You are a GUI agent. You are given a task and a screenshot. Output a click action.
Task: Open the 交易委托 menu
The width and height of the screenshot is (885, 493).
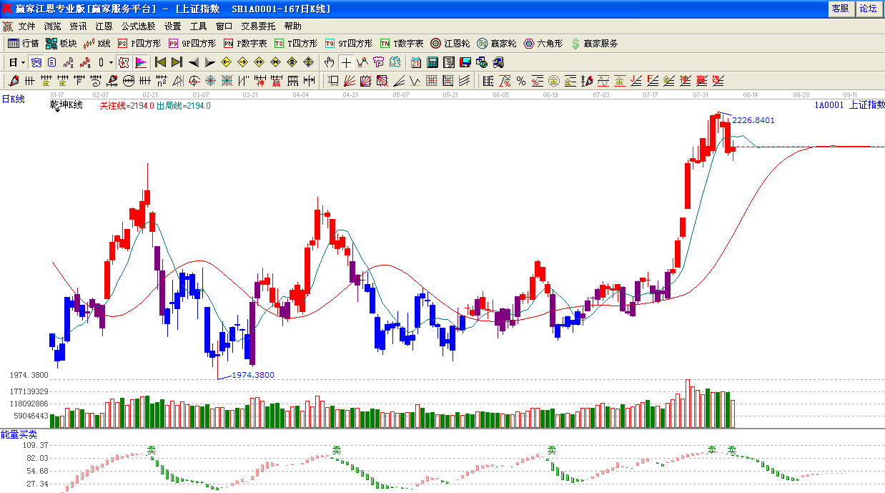pos(258,26)
